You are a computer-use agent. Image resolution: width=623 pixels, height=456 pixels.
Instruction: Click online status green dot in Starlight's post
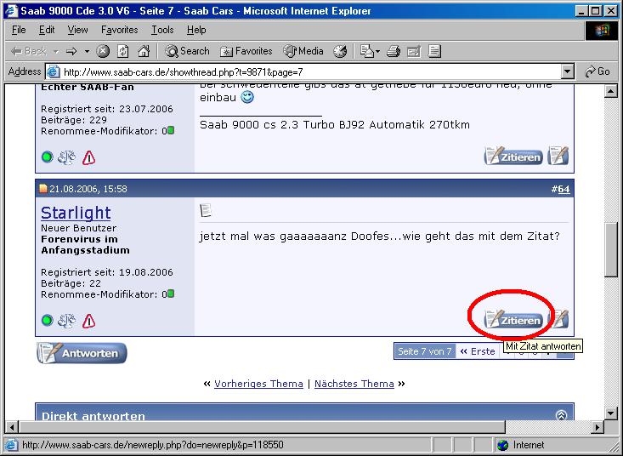(x=48, y=320)
